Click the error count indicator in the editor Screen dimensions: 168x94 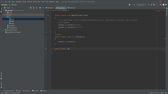pyautogui.click(x=156, y=11)
